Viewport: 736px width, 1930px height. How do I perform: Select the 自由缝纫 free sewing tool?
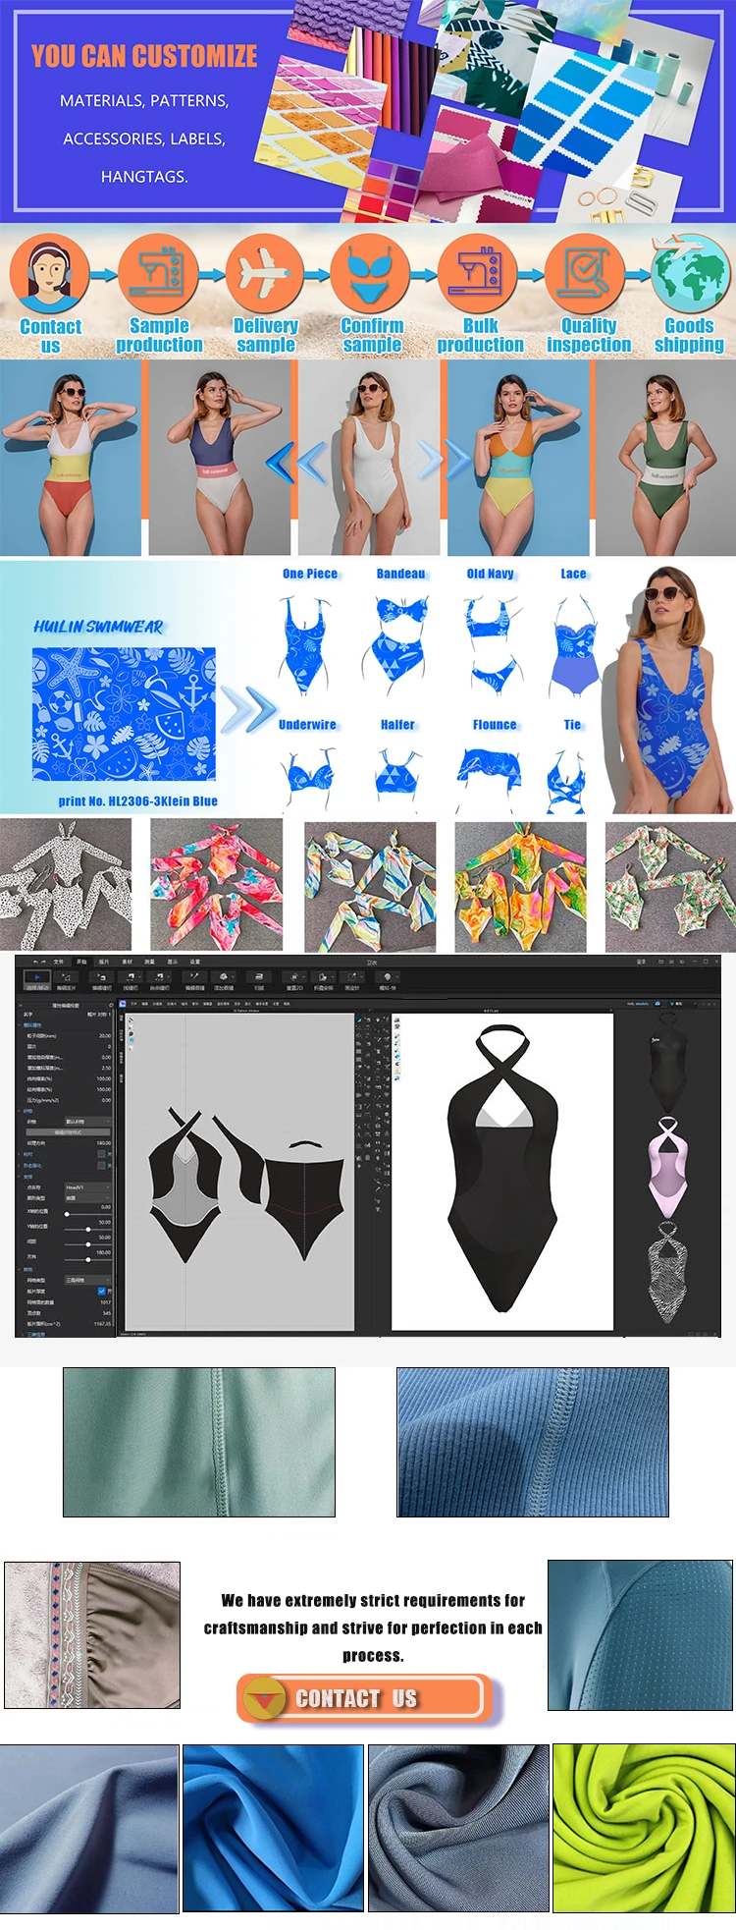(159, 979)
